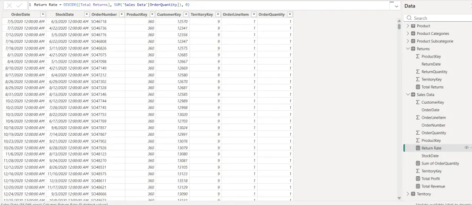
Task: Open the TerritoryKey column filter dropdown
Action: tap(218, 15)
